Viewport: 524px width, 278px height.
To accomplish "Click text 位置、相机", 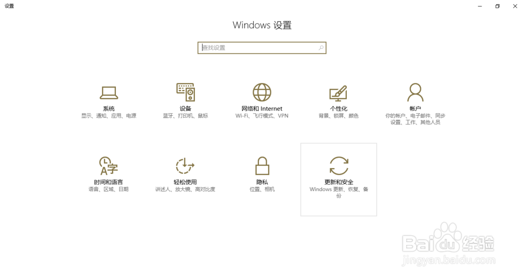I will tap(262, 189).
